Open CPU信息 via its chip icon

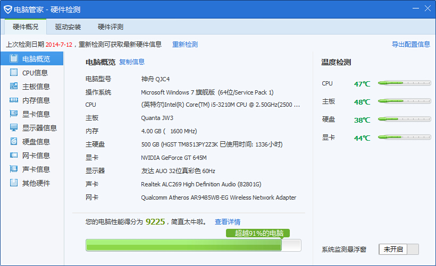point(14,72)
